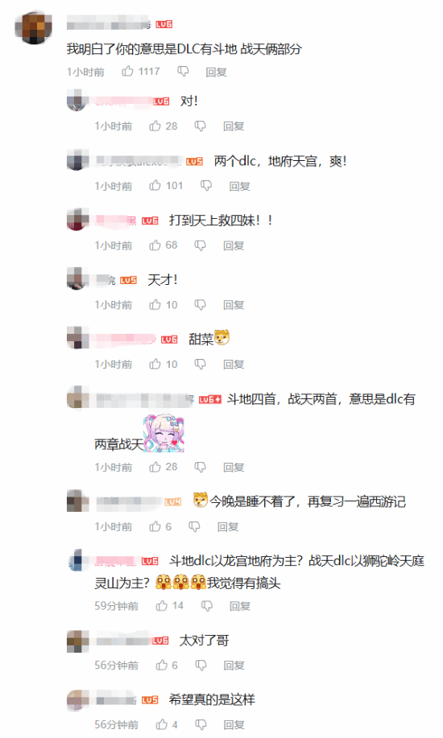This screenshot has width=443, height=738.
Task: Like the reply with 14 likes
Action: pyautogui.click(x=162, y=605)
